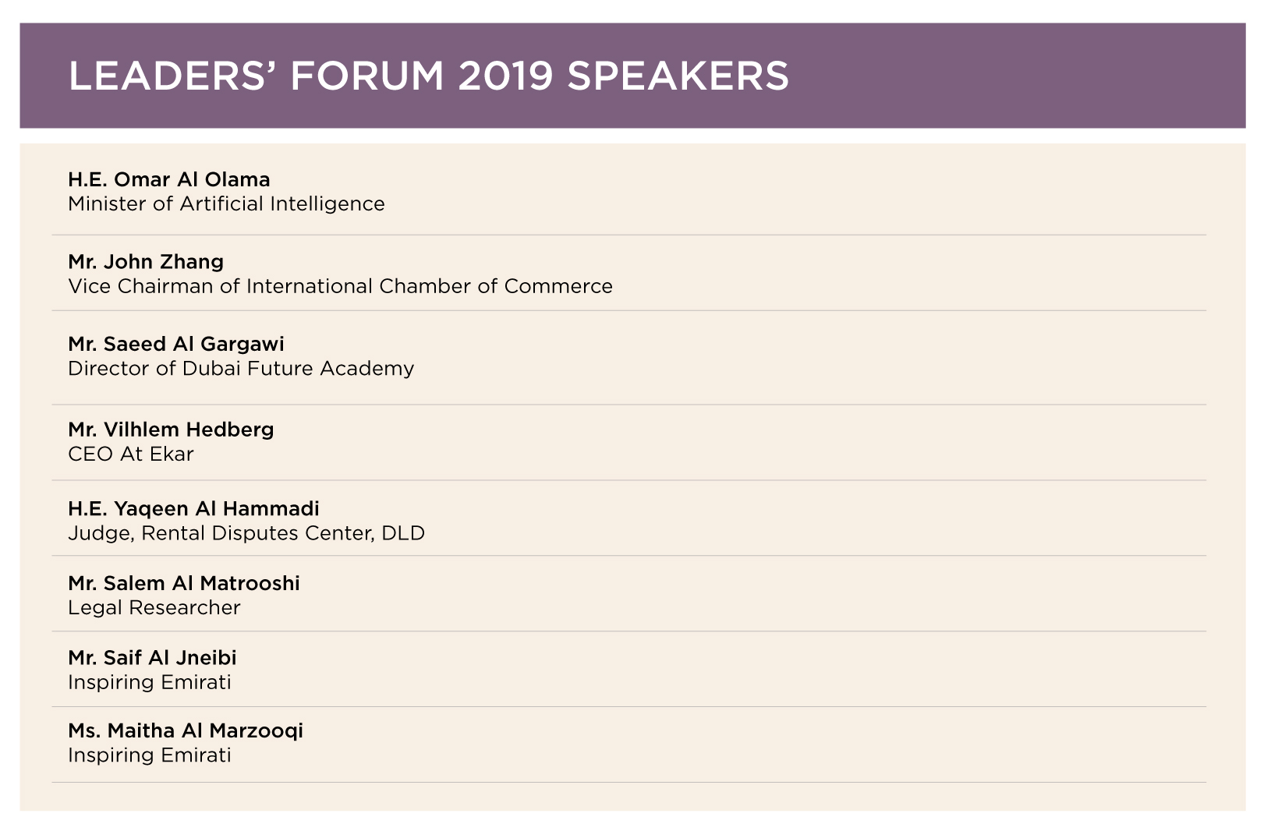Click the Legal Researcher title

pos(154,608)
